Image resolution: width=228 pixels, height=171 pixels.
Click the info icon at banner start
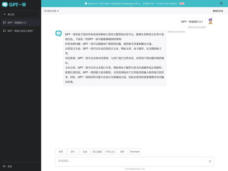(86, 3)
